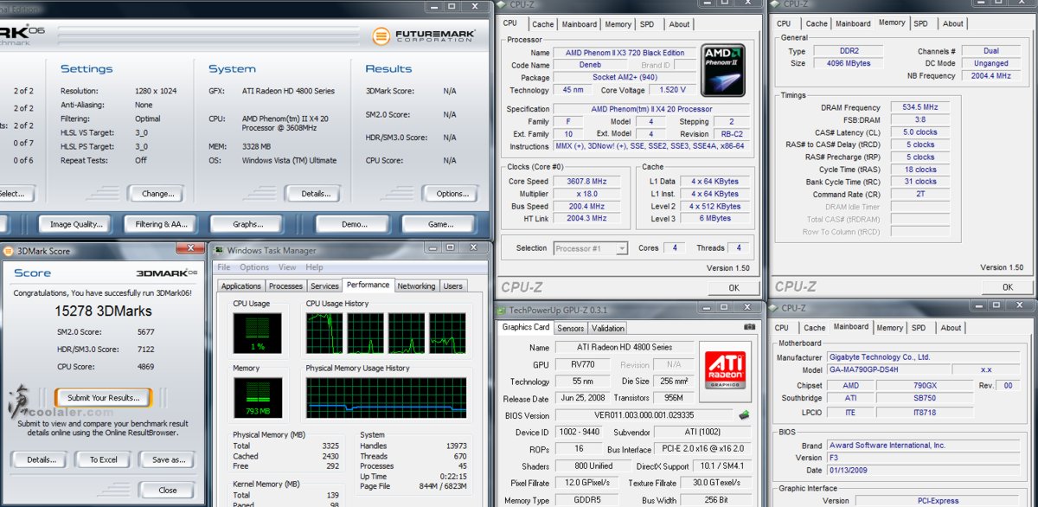Screen dimensions: 1038x507
Task: Click the Windows Task Manager title bar icon
Action: pos(219,251)
